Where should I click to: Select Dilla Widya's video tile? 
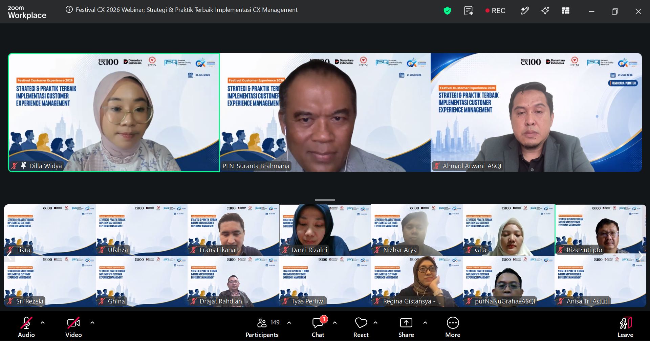(x=114, y=112)
